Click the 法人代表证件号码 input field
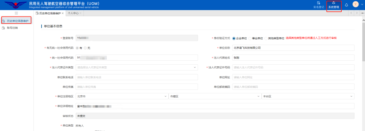This screenshot has width=365, height=131. tap(293, 67)
